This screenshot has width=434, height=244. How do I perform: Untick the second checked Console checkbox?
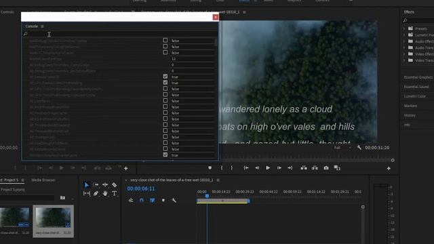pos(165,83)
